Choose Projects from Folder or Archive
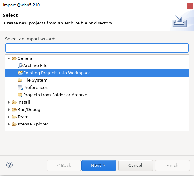This screenshot has height=176, width=194. pyautogui.click(x=55, y=95)
